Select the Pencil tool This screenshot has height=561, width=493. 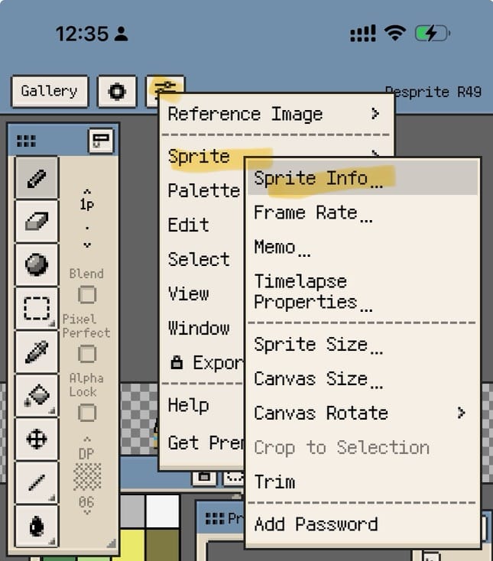36,179
